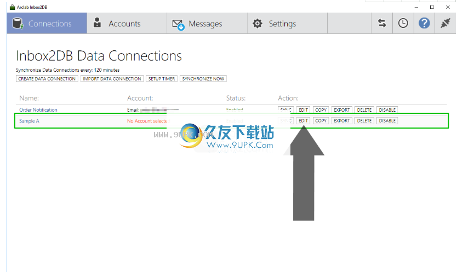Click IMPORT DATA CONNECTION button
Viewport: 457px width, 272px height.
click(112, 79)
